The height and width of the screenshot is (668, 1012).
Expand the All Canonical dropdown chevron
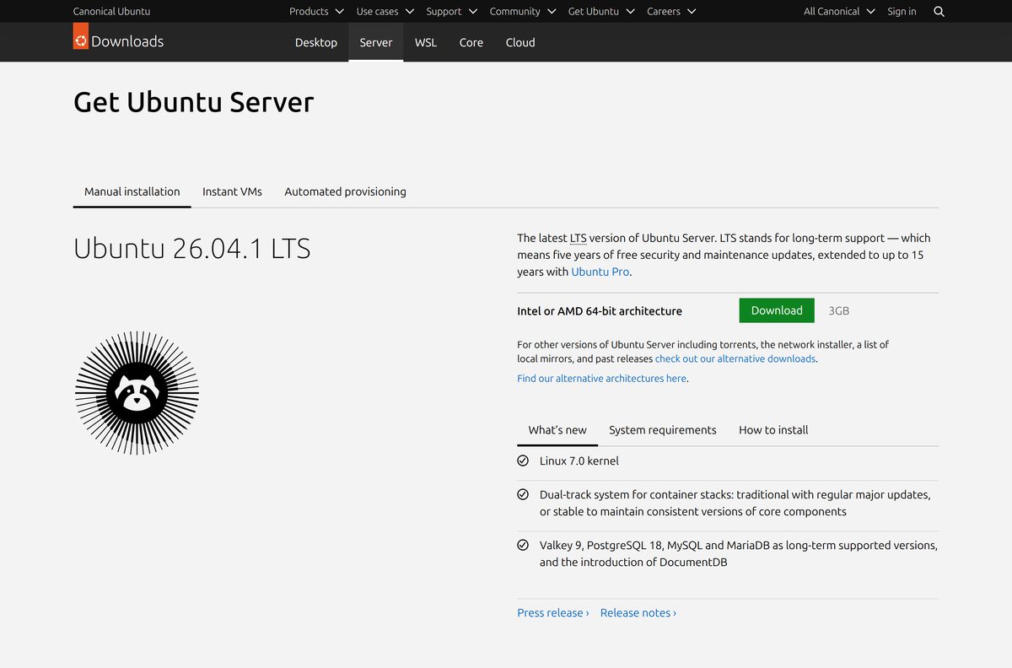coord(871,12)
